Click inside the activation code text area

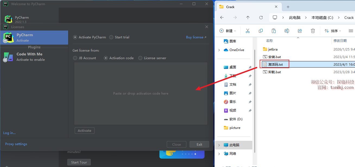point(141,93)
